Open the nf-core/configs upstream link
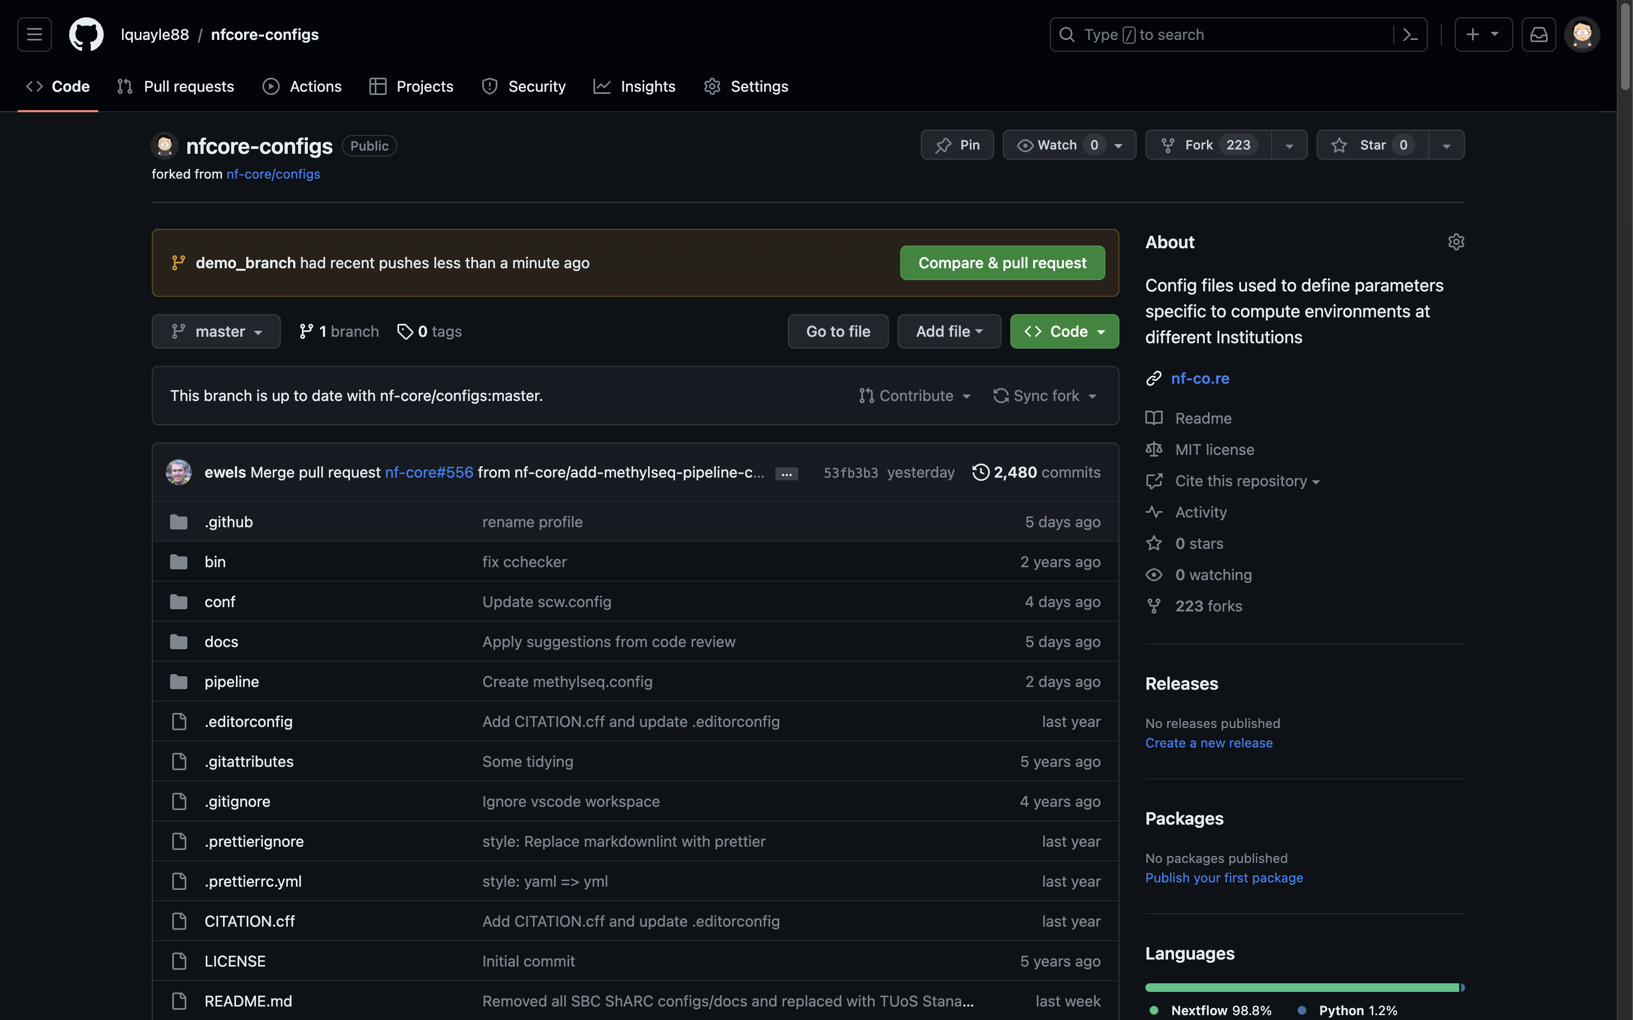The image size is (1633, 1020). click(x=273, y=174)
